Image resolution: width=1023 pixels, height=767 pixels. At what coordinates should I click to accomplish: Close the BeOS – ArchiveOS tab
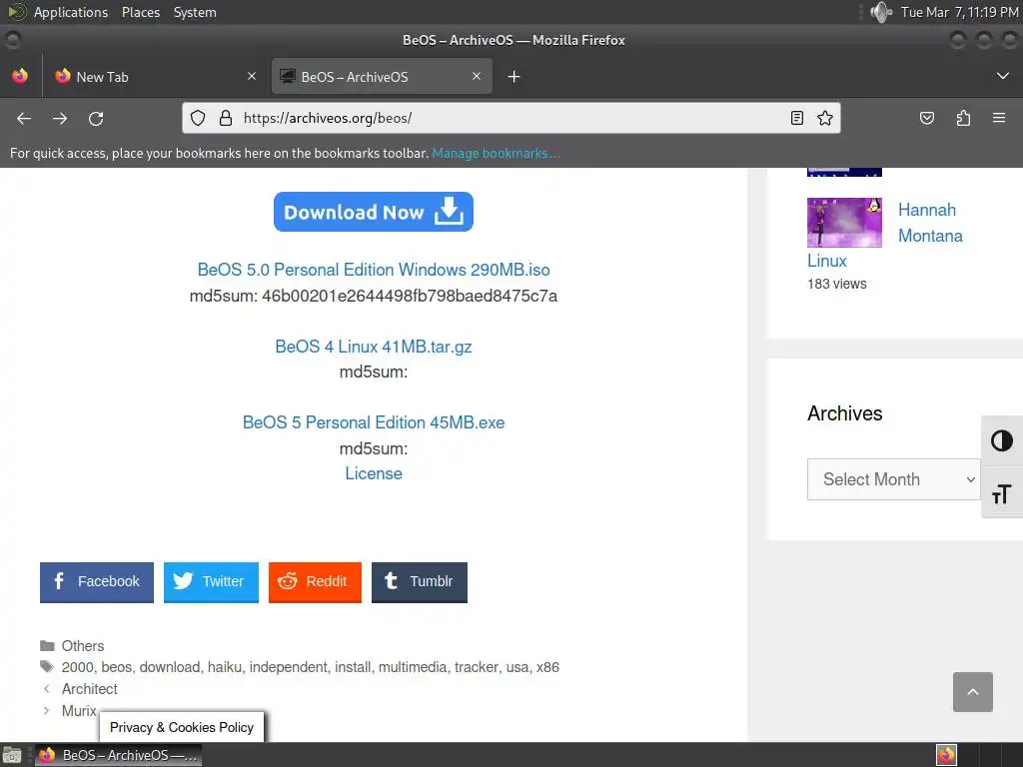pyautogui.click(x=477, y=76)
